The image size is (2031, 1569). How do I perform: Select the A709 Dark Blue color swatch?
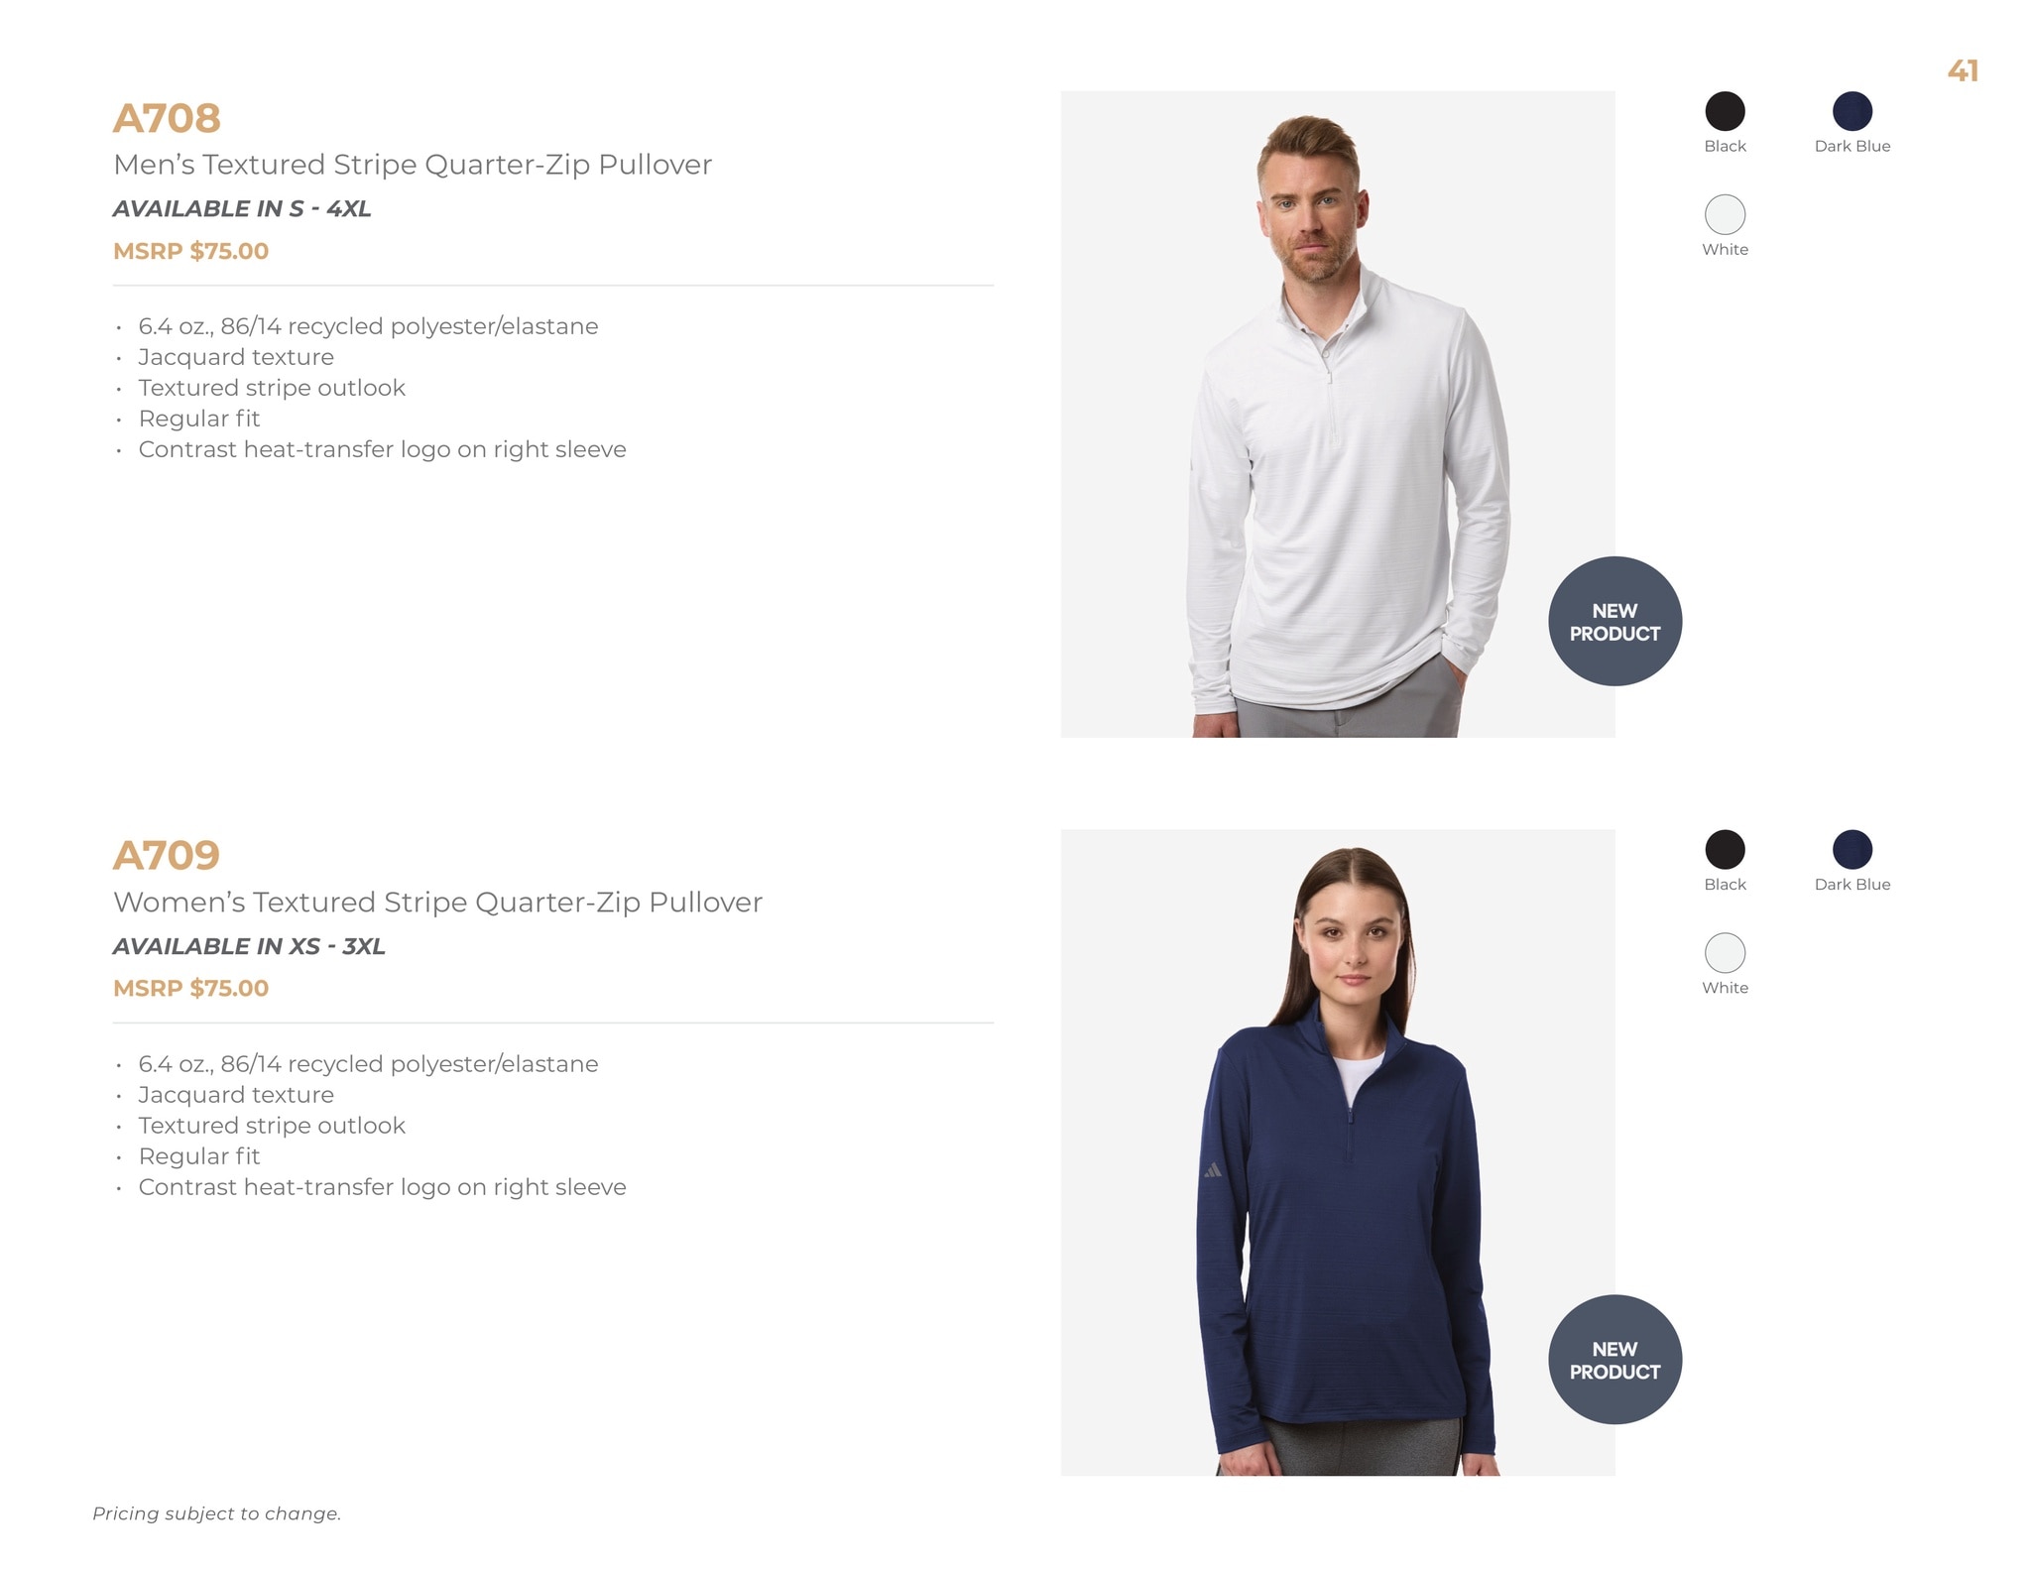pos(1852,850)
